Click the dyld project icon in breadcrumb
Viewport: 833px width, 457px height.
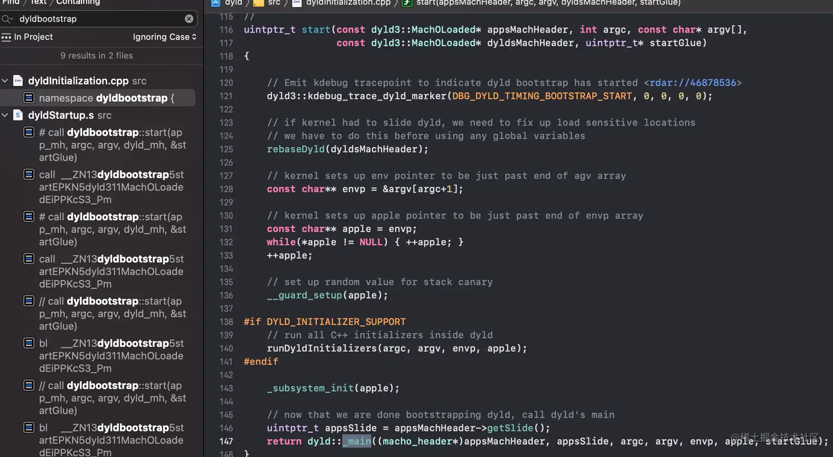pyautogui.click(x=216, y=3)
